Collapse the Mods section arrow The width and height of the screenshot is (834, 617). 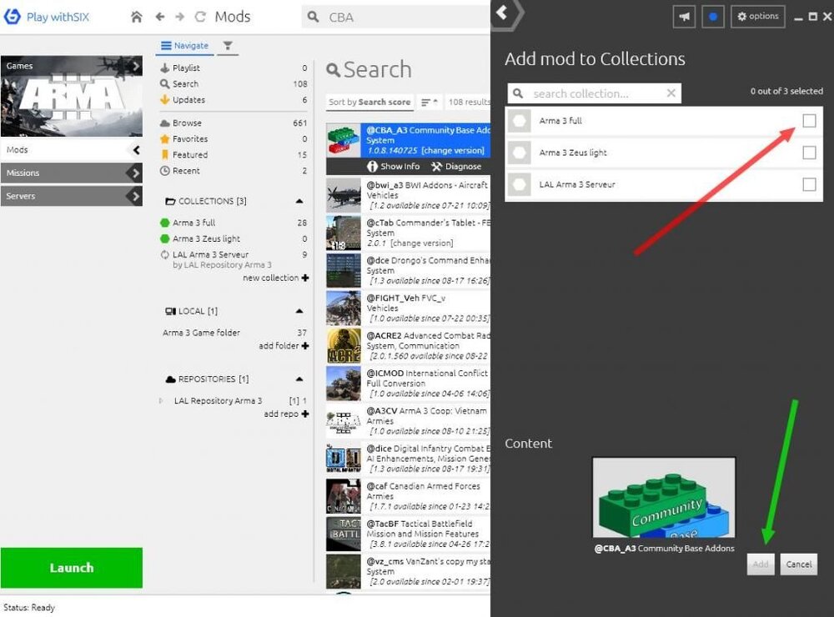point(136,150)
